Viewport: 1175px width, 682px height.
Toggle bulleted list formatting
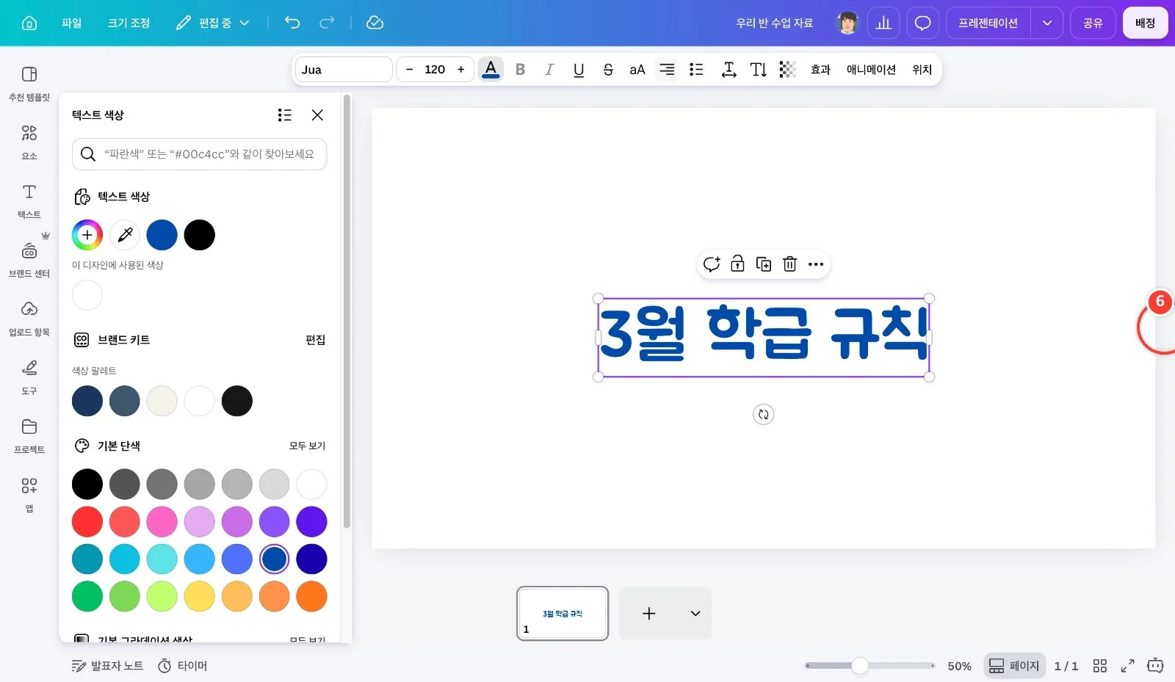coord(696,70)
